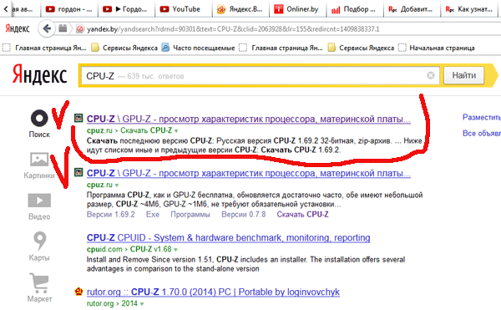Click the rutor.org result favicon
This screenshot has width=501, height=310.
click(x=78, y=291)
